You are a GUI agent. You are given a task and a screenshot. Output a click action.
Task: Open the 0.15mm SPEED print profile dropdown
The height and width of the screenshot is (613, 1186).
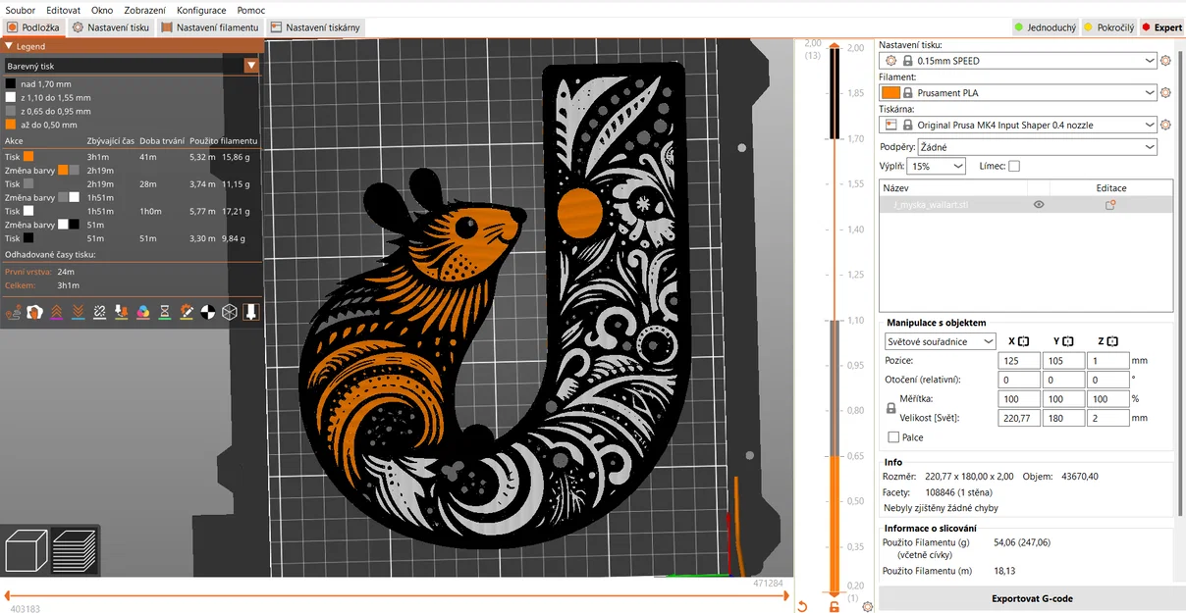click(1018, 61)
